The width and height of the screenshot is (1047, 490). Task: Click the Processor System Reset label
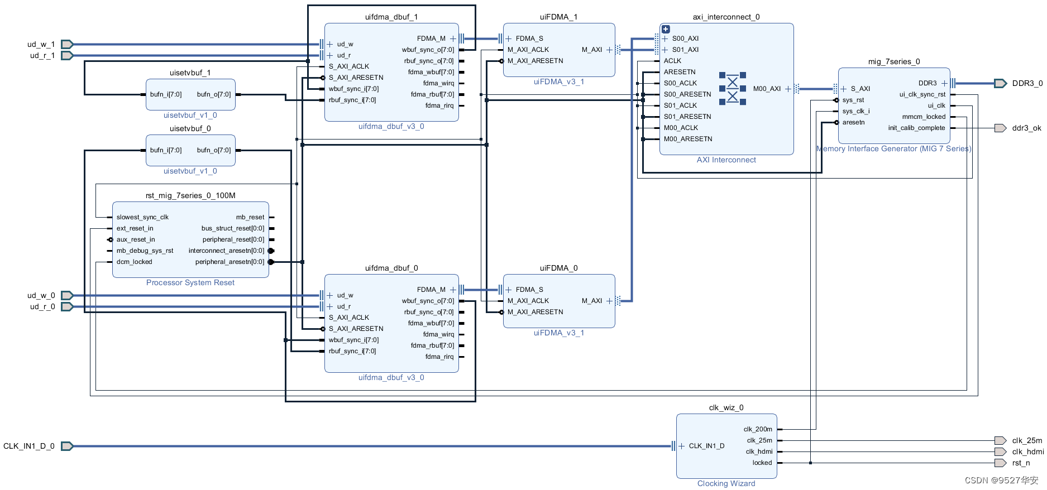(190, 282)
